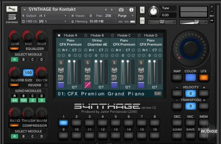
Task: Click the DEC button
Action: [x=177, y=123]
